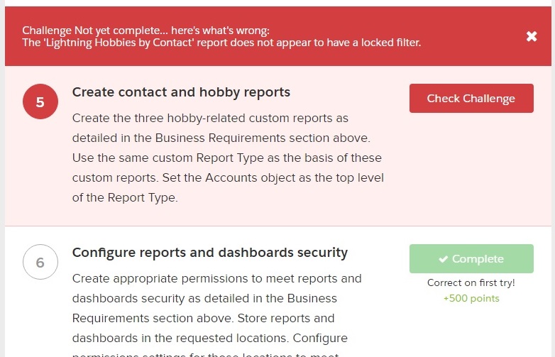The width and height of the screenshot is (555, 357).
Task: Select the 'Create contact and hobby reports' heading
Action: [x=181, y=92]
